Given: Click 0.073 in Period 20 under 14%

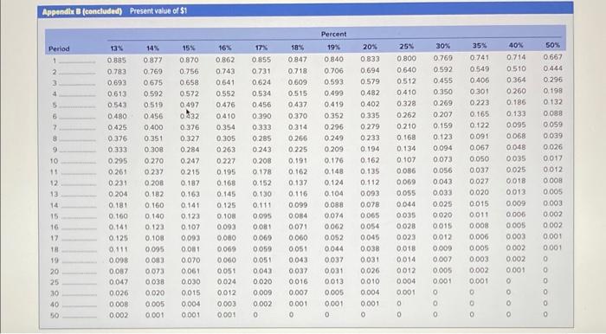Looking at the screenshot, I should point(155,272).
